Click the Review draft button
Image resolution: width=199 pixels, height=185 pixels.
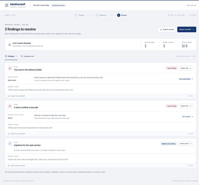coord(186,144)
